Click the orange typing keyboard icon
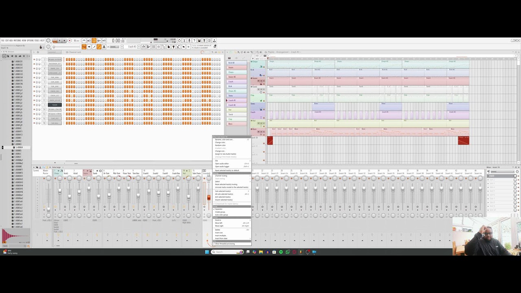The height and width of the screenshot is (293, 521). (84, 46)
